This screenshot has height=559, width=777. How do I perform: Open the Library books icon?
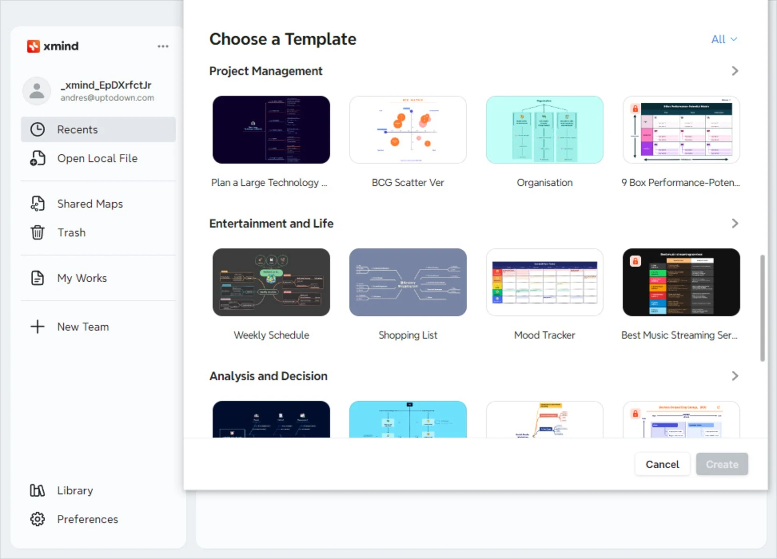click(37, 490)
